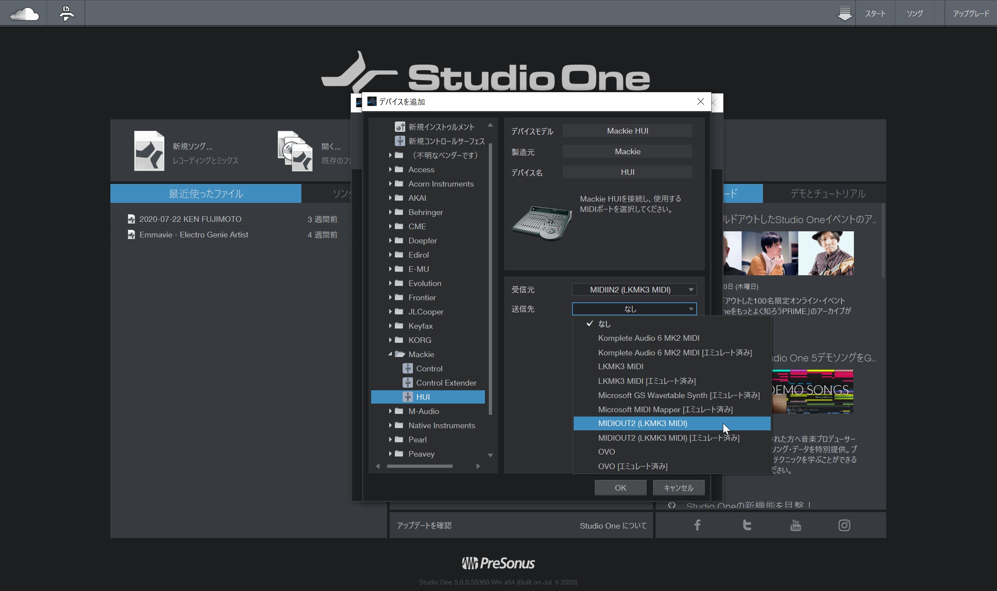Switch to the ソング page button

click(x=915, y=14)
